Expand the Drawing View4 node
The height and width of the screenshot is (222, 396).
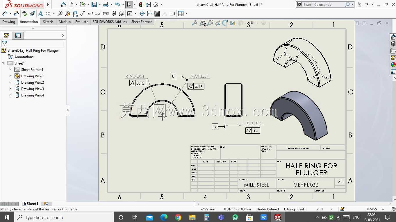[x=10, y=95]
